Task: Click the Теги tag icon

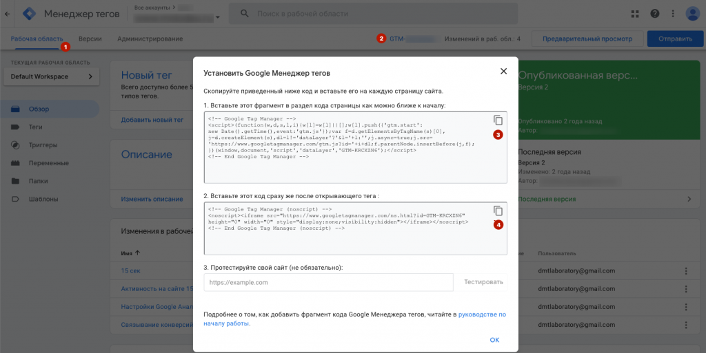Action: coord(15,127)
